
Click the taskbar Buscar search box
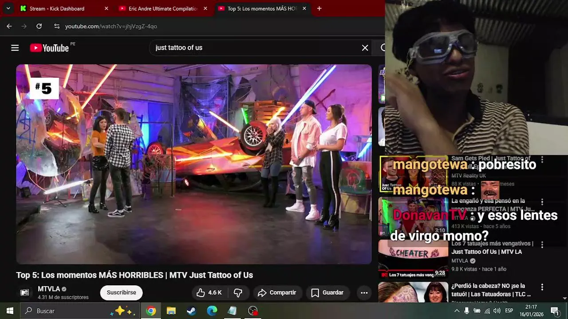(80, 311)
